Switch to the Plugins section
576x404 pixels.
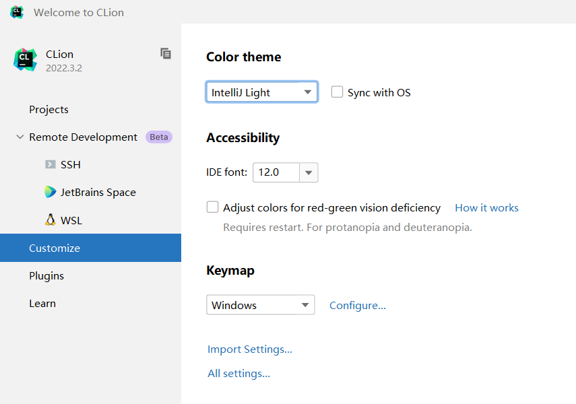[46, 275]
